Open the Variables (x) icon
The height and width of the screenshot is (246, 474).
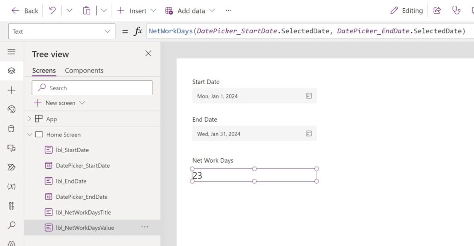[12, 186]
